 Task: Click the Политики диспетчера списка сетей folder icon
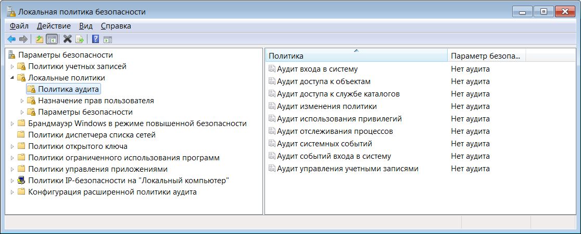[x=21, y=135]
